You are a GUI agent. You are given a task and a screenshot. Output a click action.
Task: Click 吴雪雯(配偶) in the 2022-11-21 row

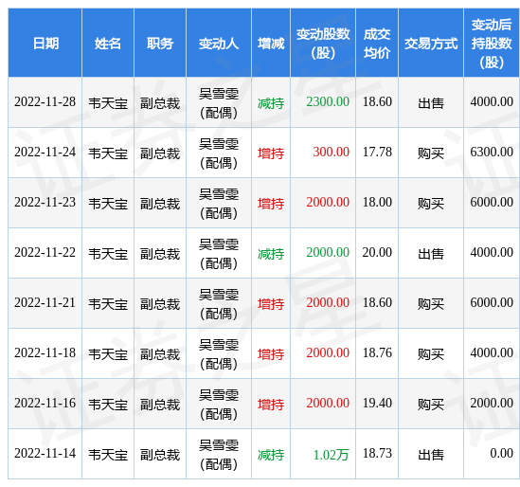pyautogui.click(x=219, y=304)
